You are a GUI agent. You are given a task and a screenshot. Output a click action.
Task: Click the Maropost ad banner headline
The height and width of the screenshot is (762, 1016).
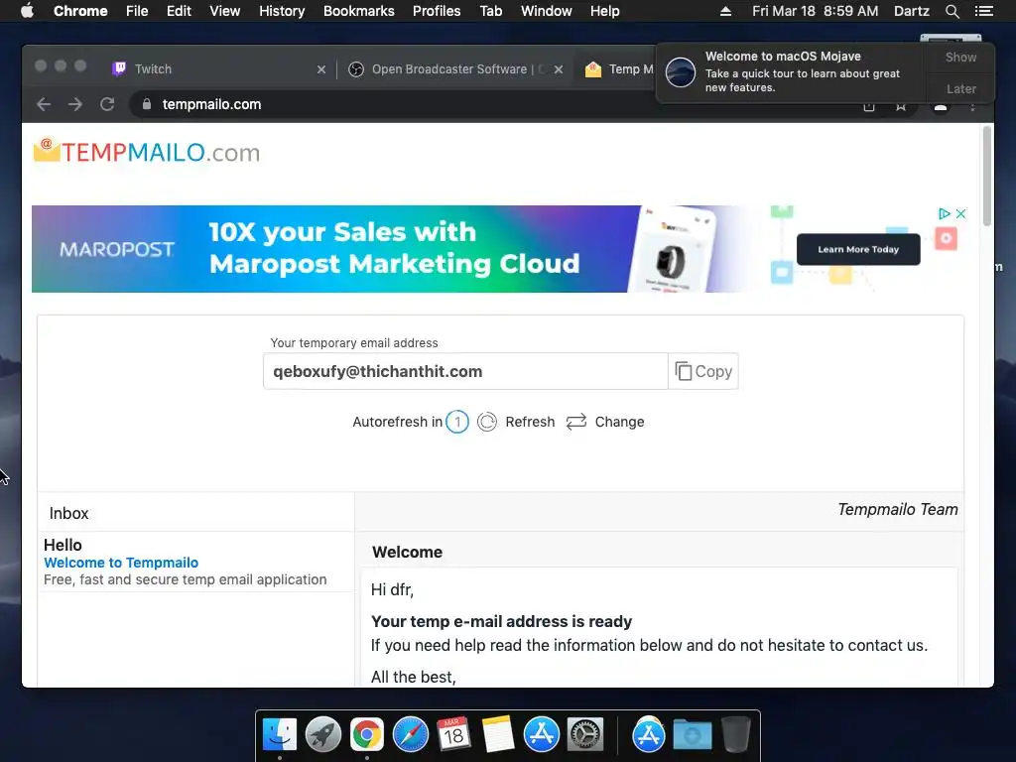394,248
